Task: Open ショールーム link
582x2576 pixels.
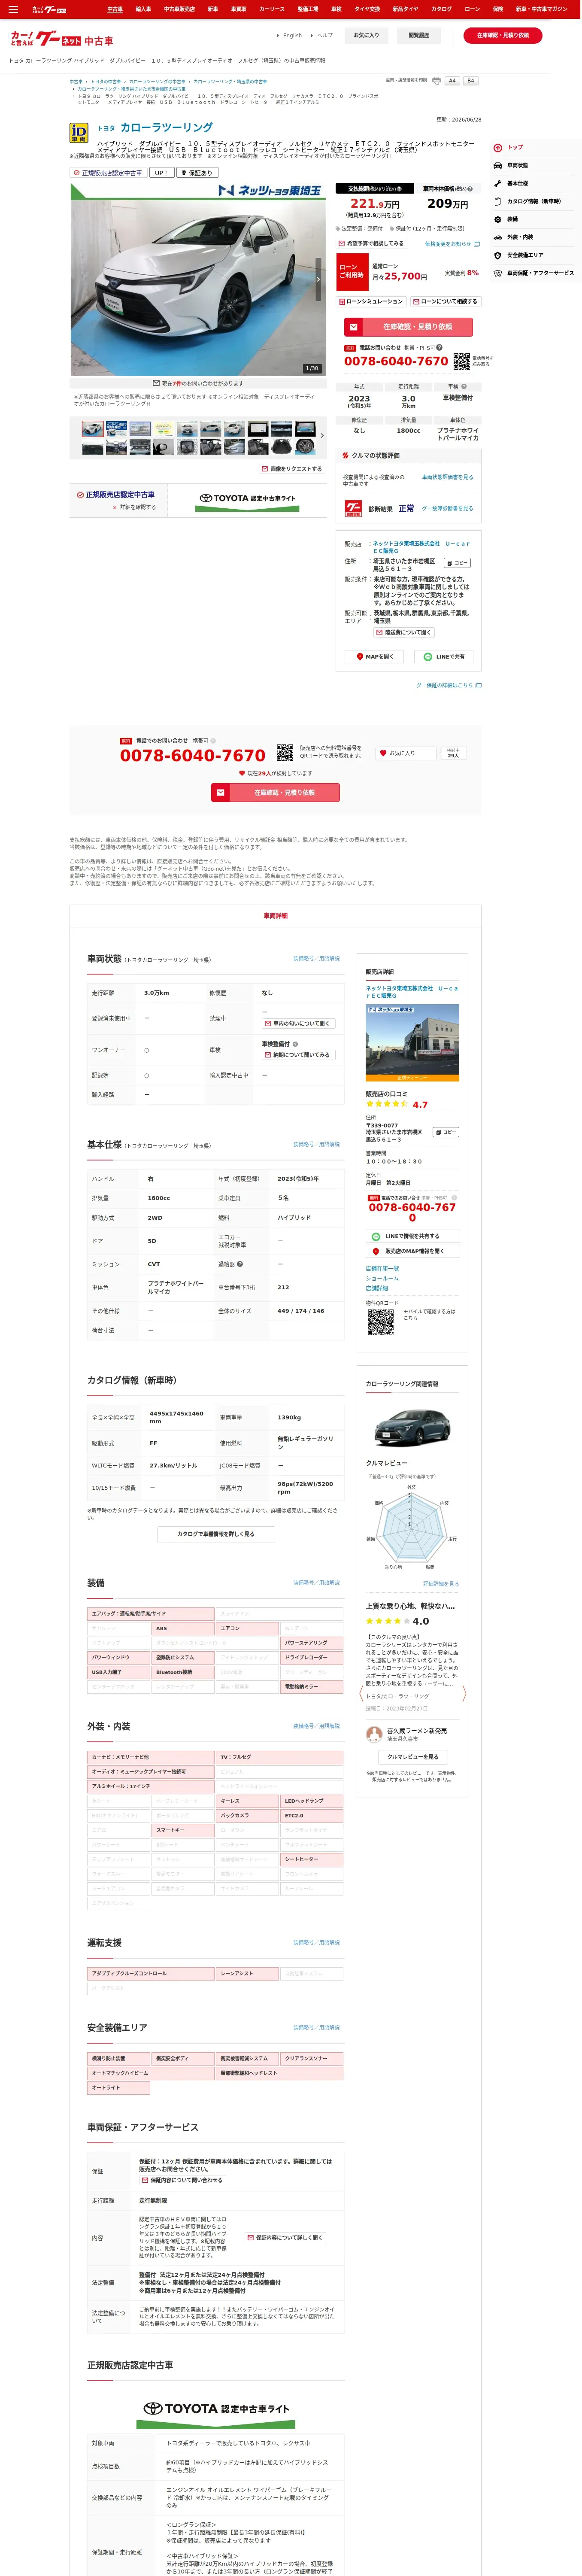Action: click(382, 1278)
